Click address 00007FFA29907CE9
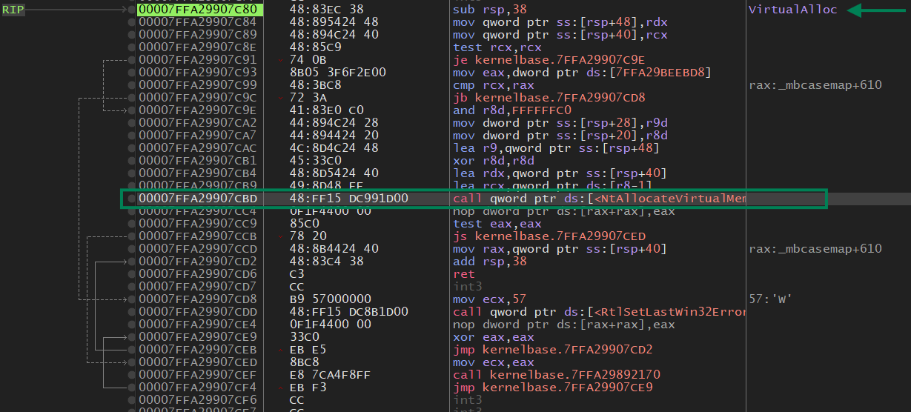The height and width of the screenshot is (412, 911). click(x=198, y=337)
